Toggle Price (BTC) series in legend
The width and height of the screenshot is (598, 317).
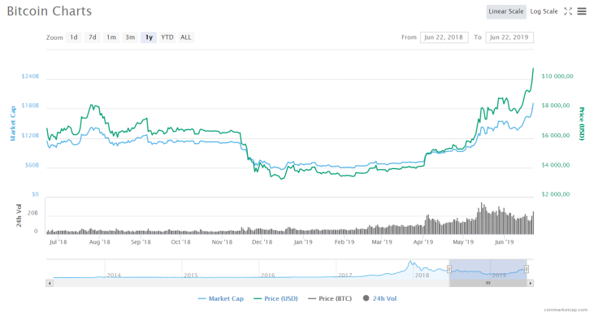(x=330, y=298)
